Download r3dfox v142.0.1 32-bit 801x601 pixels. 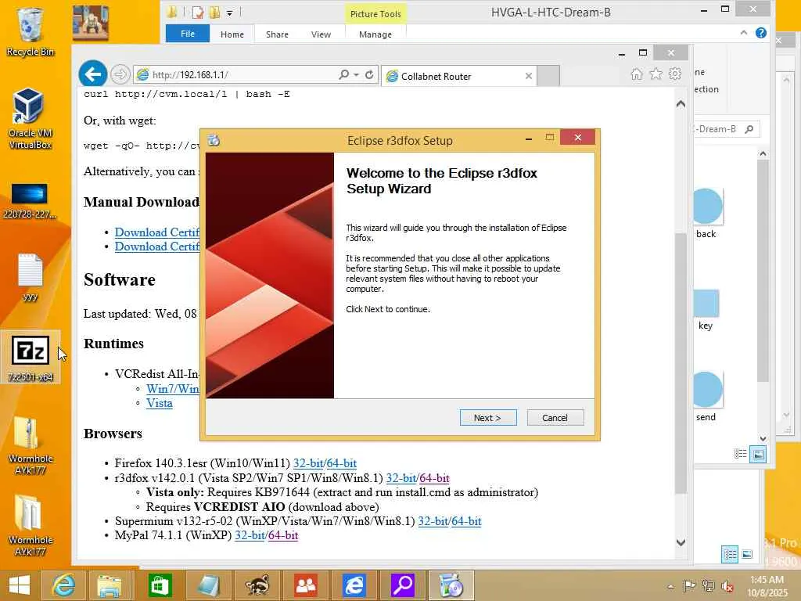[x=401, y=478]
